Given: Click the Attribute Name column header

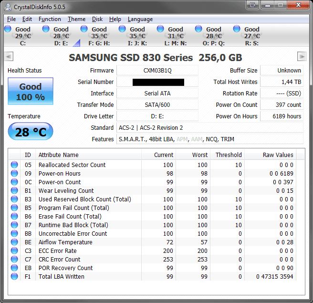Looking at the screenshot, I should [x=88, y=155].
